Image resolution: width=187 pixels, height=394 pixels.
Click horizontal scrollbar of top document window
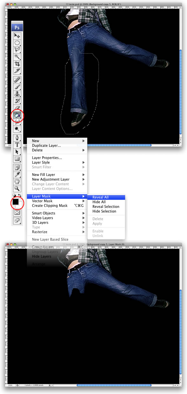[x=119, y=145]
